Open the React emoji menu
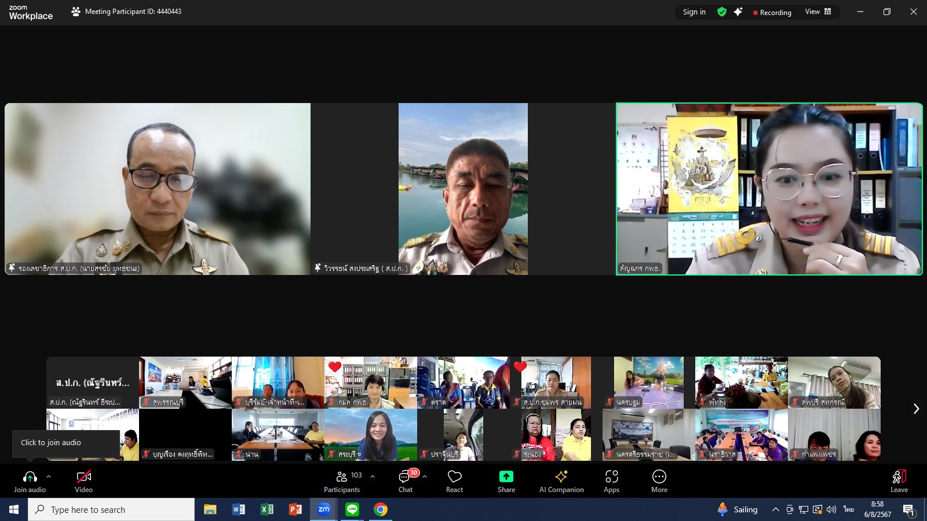This screenshot has height=521, width=927. [454, 481]
